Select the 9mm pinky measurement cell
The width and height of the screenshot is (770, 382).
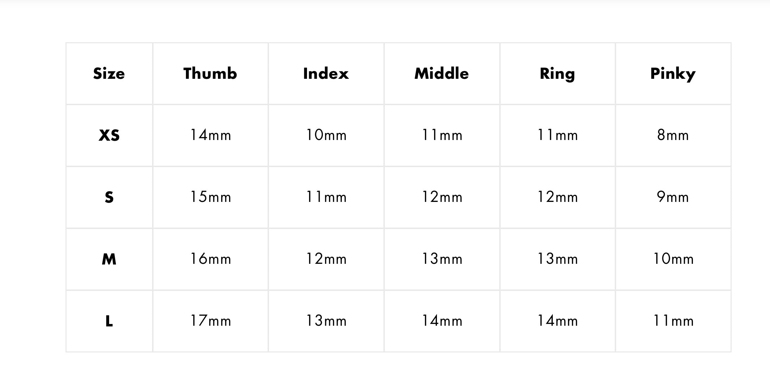coord(673,197)
